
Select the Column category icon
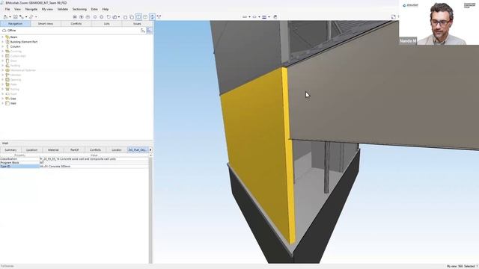tap(7, 46)
